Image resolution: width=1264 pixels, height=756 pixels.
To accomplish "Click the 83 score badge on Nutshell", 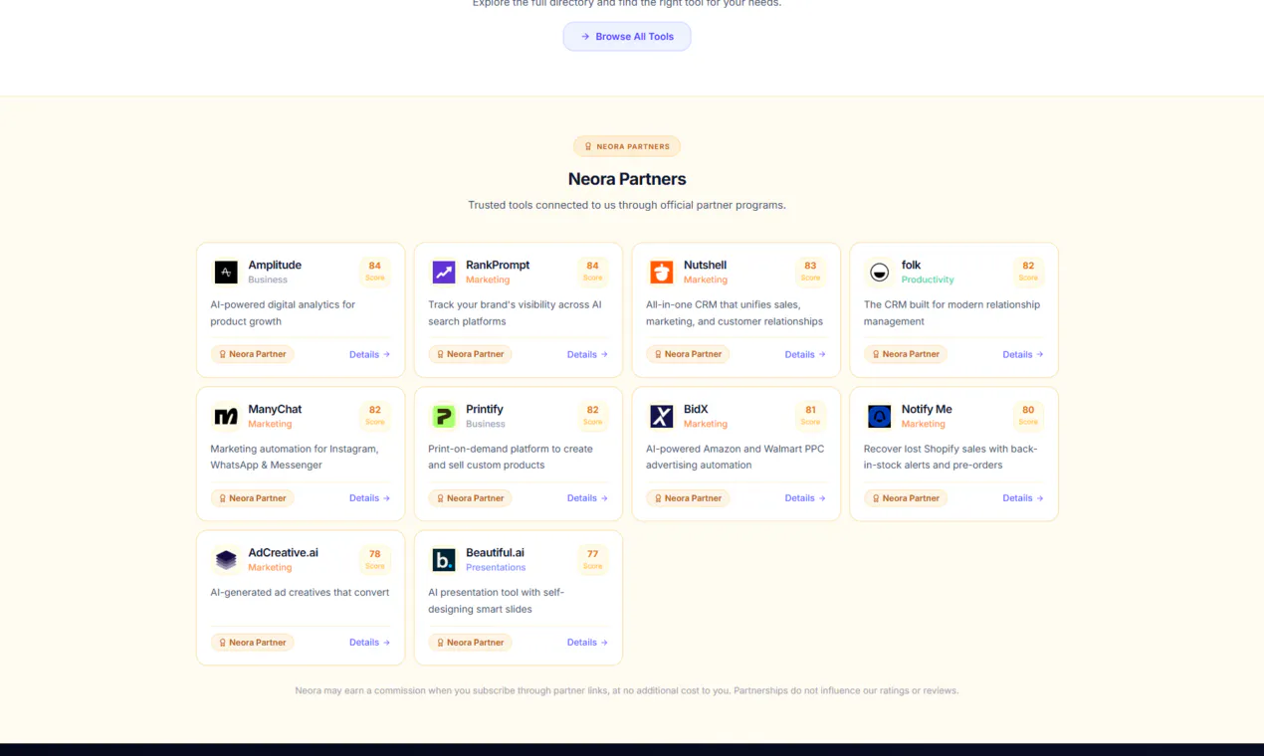I will click(x=811, y=271).
